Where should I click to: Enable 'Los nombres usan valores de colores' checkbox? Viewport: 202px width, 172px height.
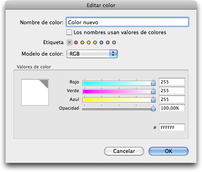tap(69, 32)
